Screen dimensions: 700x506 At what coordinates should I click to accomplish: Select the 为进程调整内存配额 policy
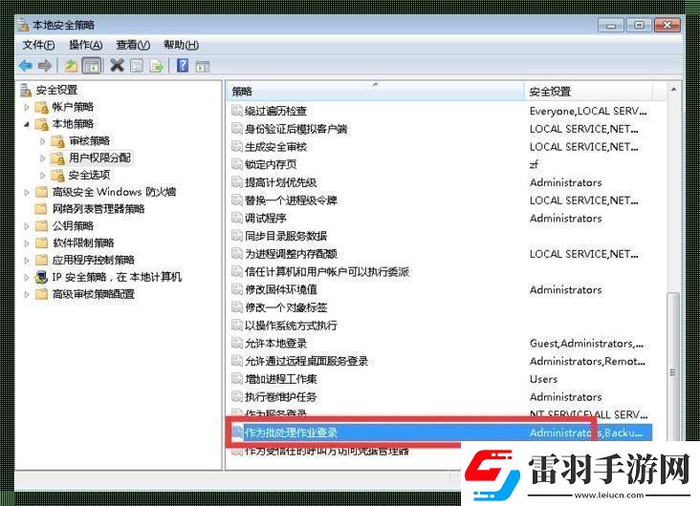(x=291, y=254)
